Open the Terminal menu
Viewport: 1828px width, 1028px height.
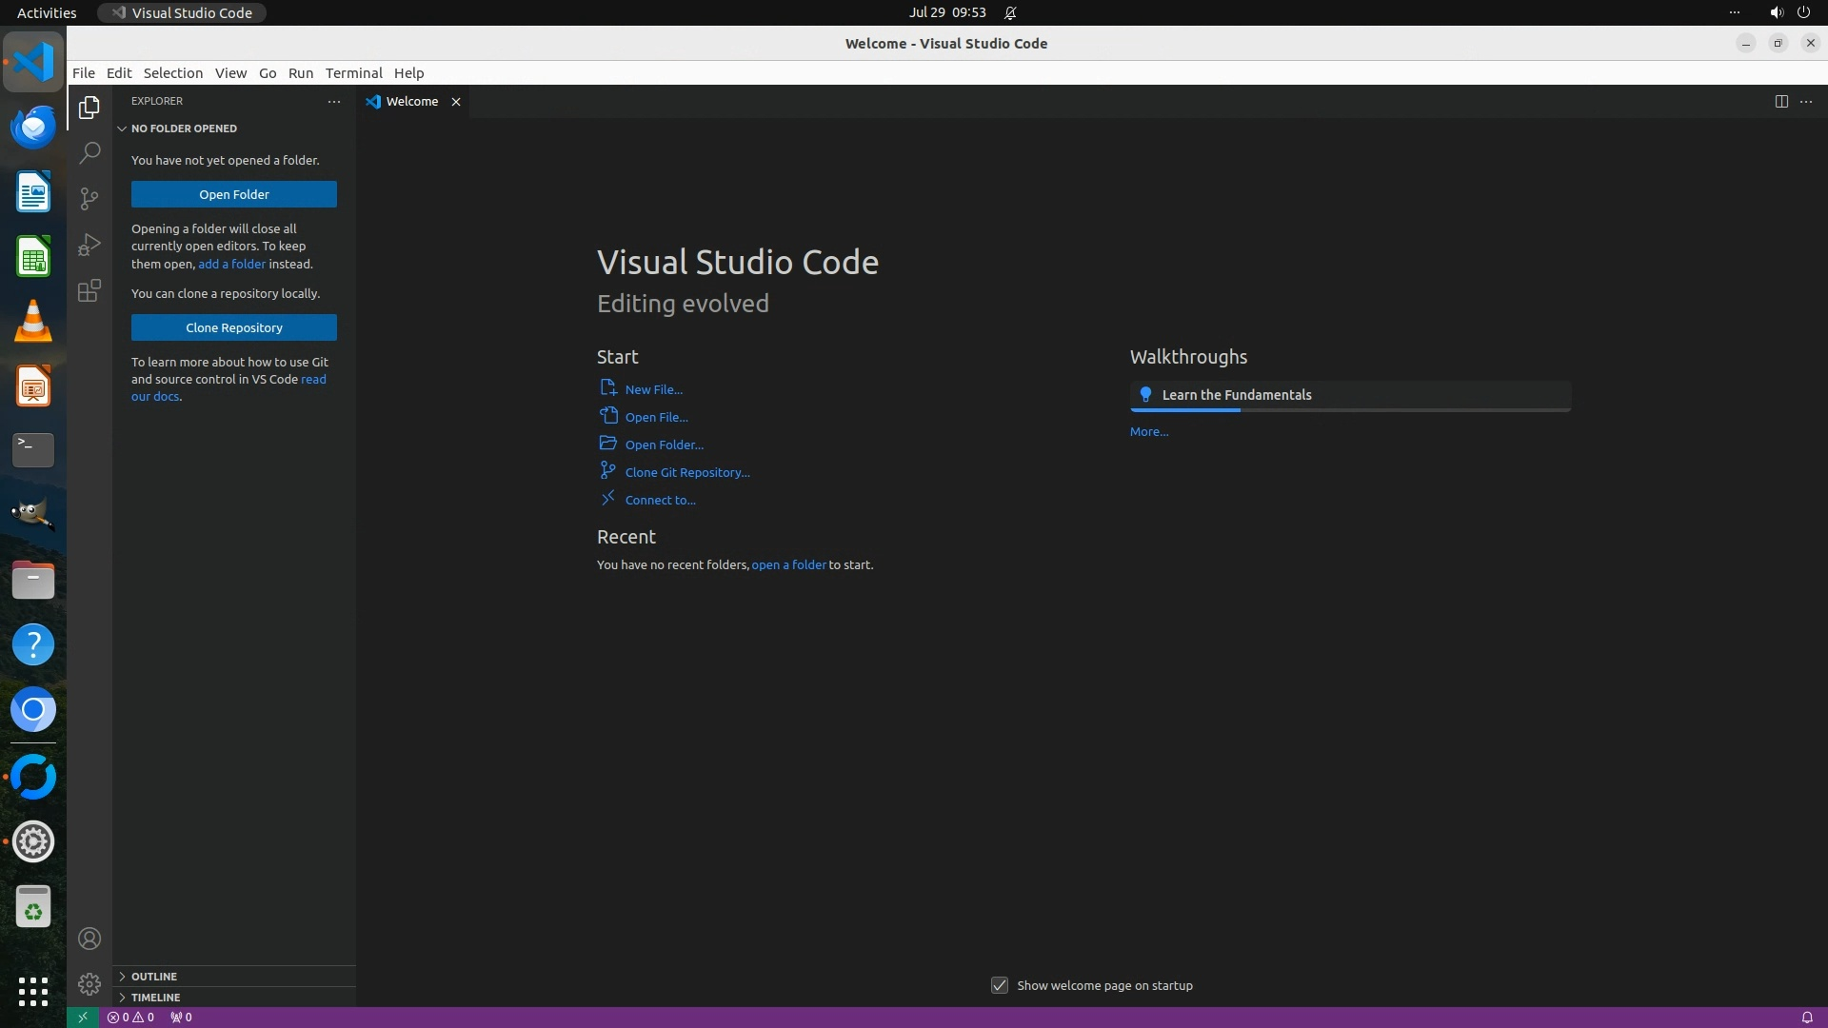click(x=353, y=72)
